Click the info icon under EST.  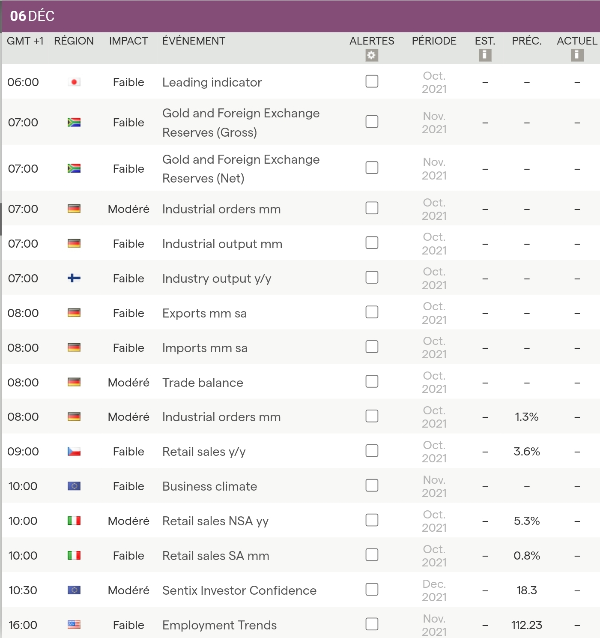(x=485, y=55)
